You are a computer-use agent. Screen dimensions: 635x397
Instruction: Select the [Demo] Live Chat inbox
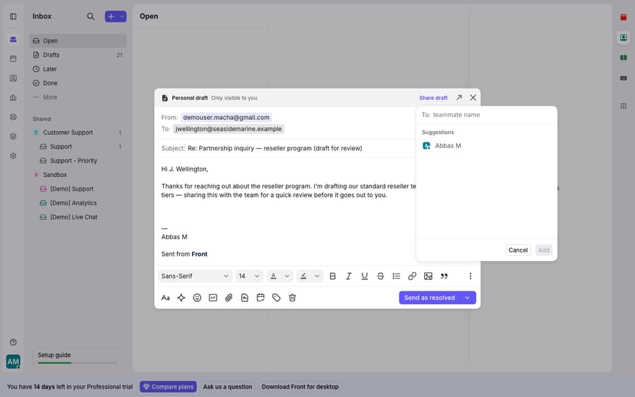[78, 217]
